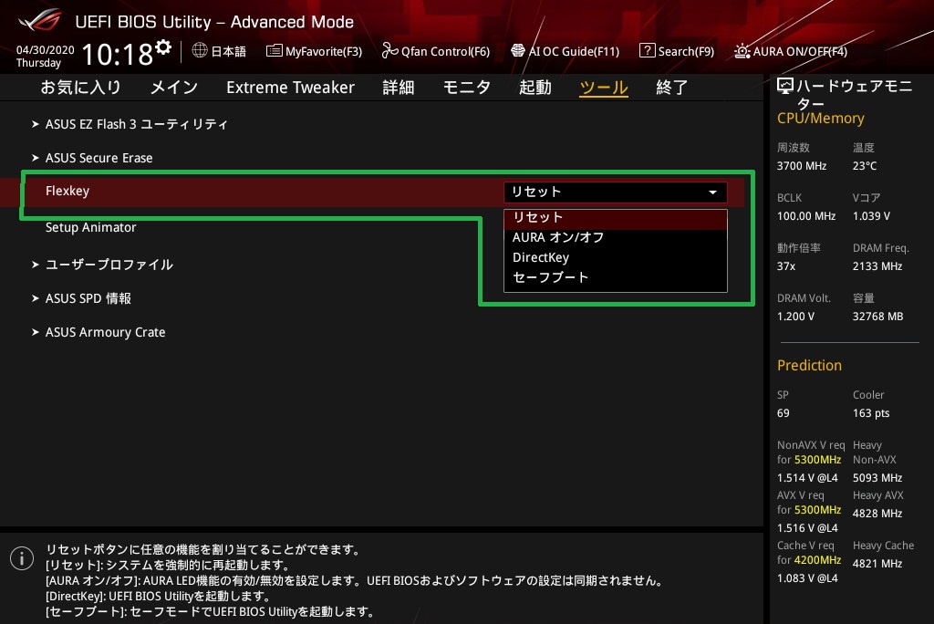Toggle AURA ON/OFF(F4)

coord(790,51)
